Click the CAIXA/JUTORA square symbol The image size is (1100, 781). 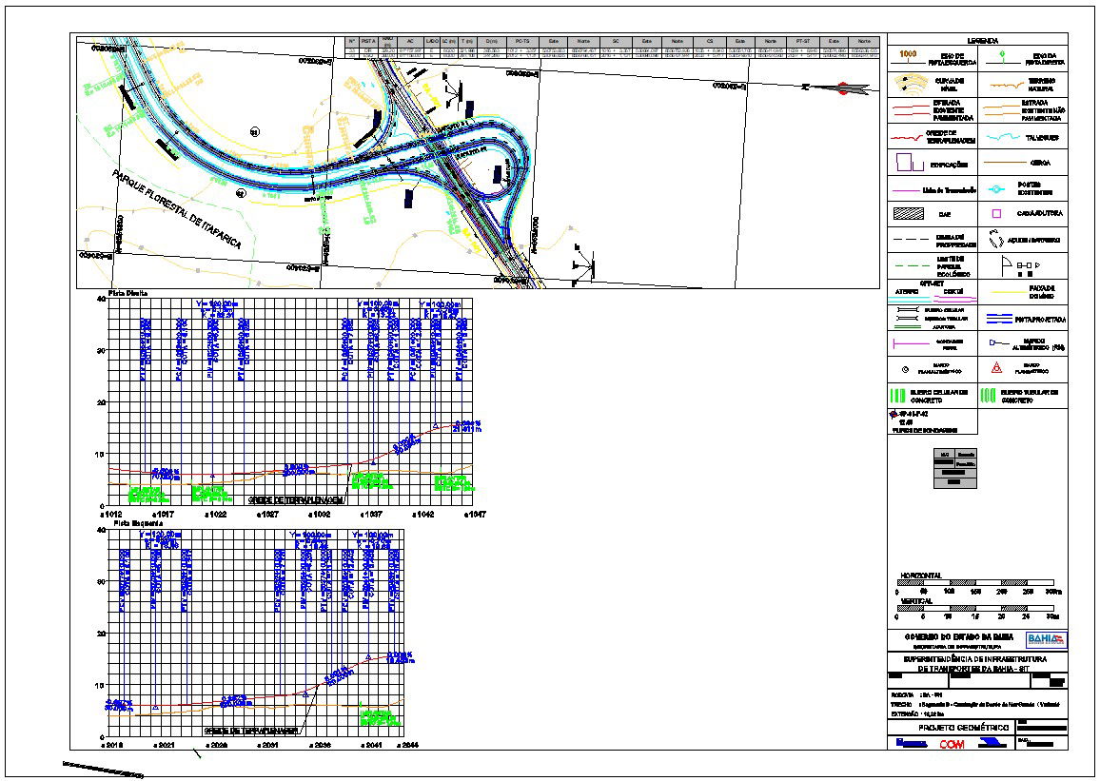tap(994, 212)
